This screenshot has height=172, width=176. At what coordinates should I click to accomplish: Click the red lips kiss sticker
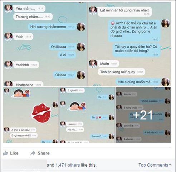coord(41,113)
